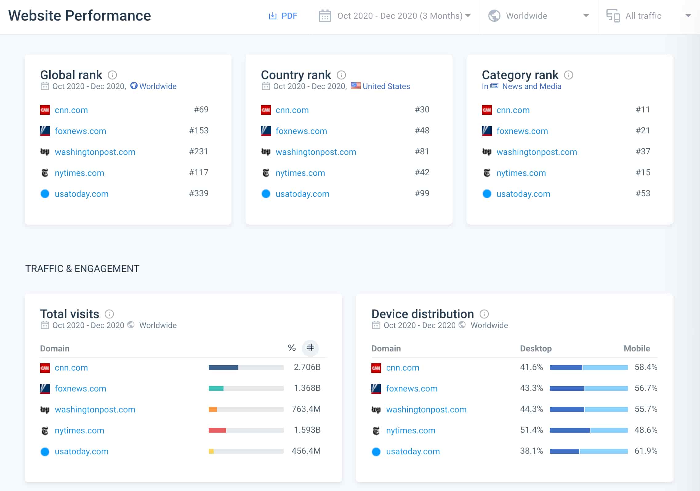Open washingtonpost.com in Country rank card
700x491 pixels.
tap(316, 152)
